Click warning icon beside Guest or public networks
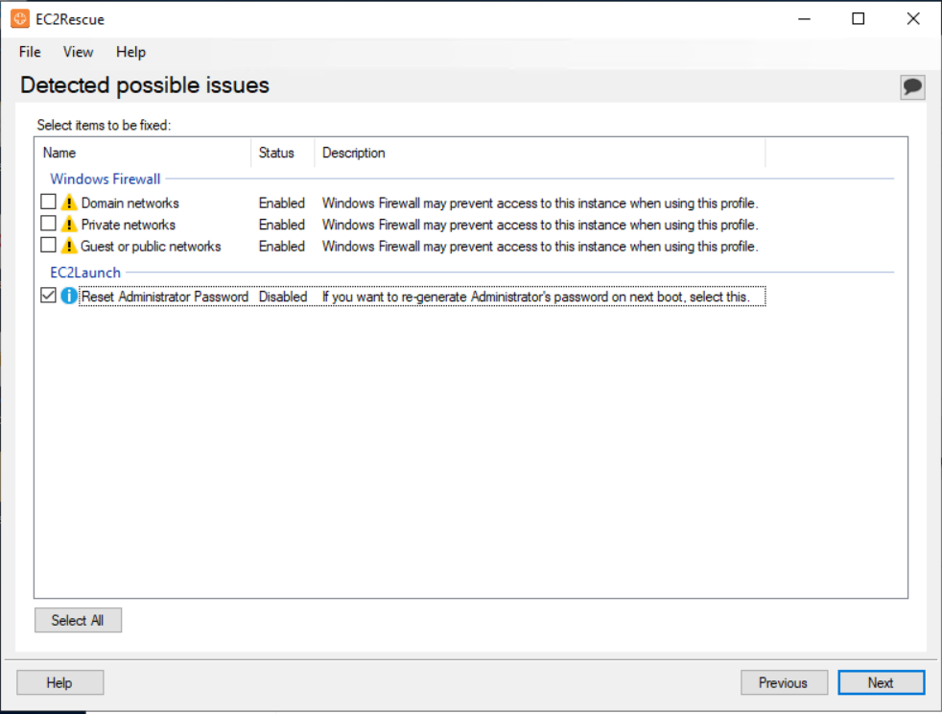 [x=69, y=246]
